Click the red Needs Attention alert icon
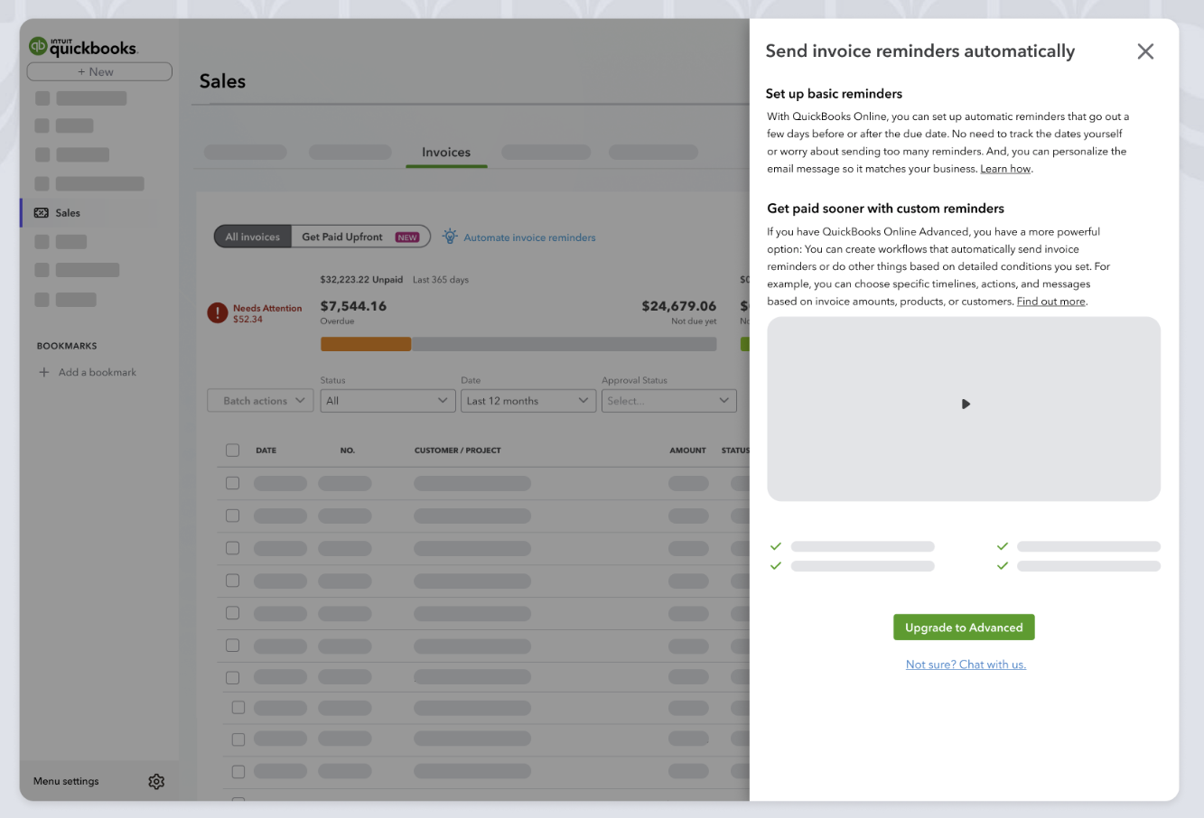This screenshot has height=818, width=1204. tap(218, 313)
